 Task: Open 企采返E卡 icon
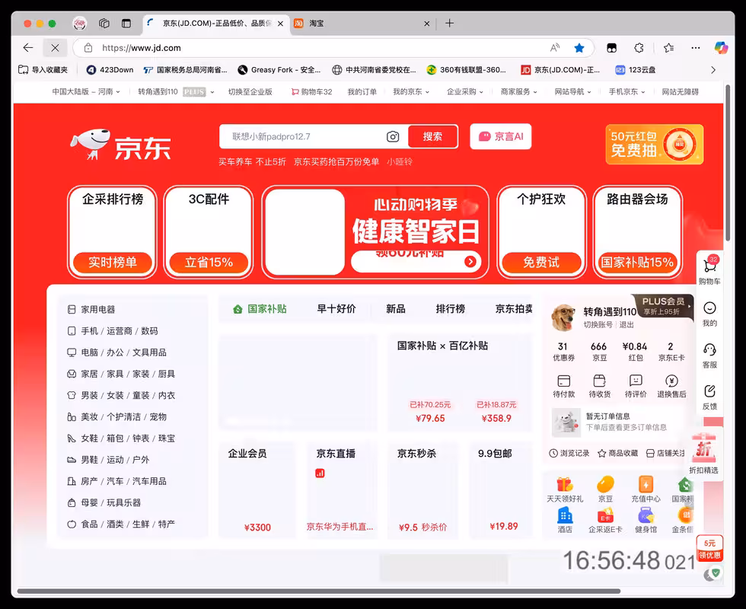tap(605, 520)
